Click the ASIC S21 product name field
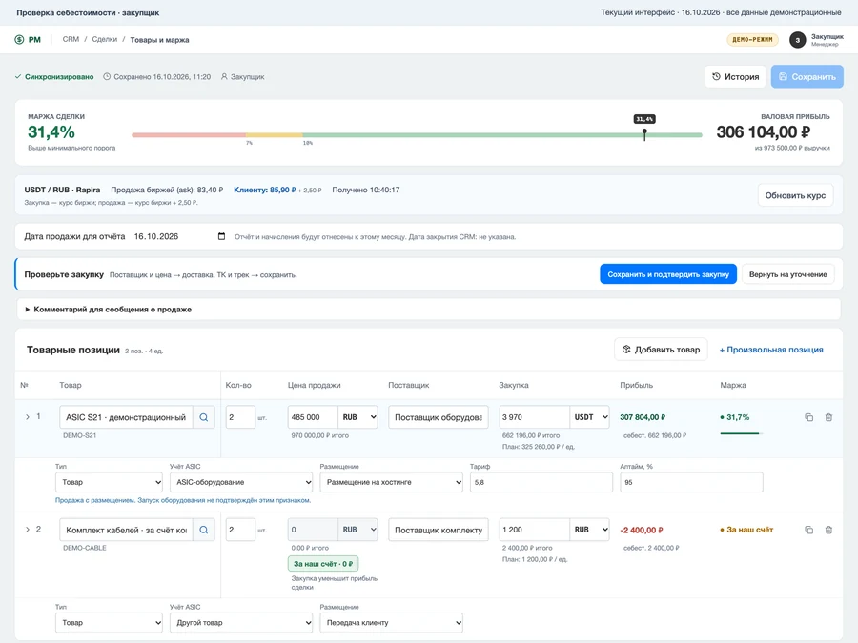This screenshot has height=643, width=858. 126,417
